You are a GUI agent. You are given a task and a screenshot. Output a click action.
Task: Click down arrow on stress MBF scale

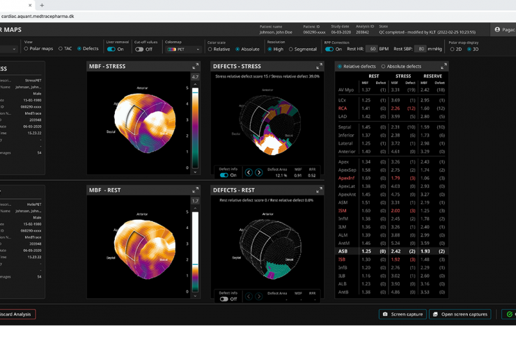[195, 172]
